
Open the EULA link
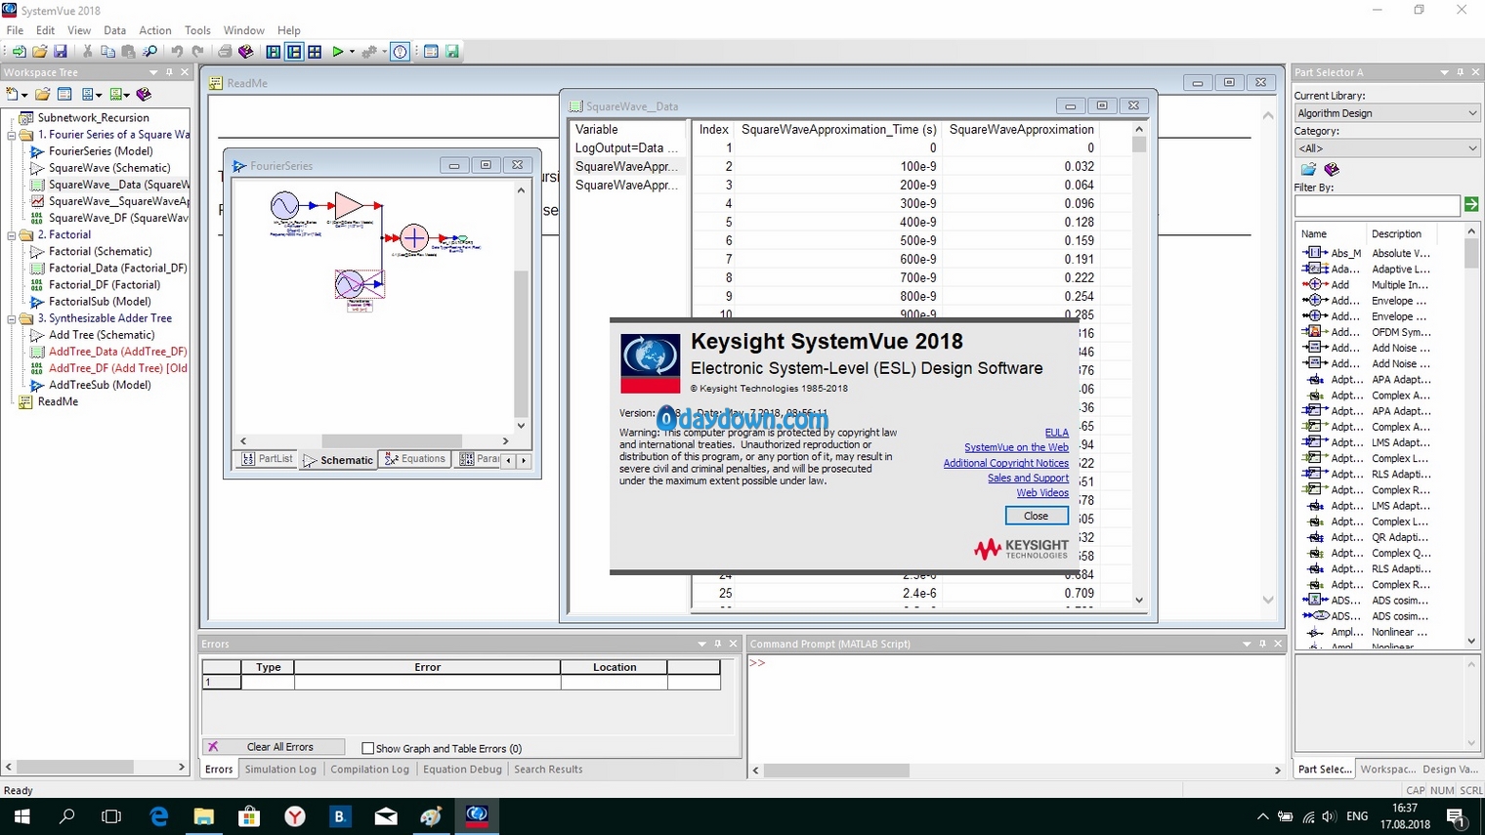pos(1056,433)
